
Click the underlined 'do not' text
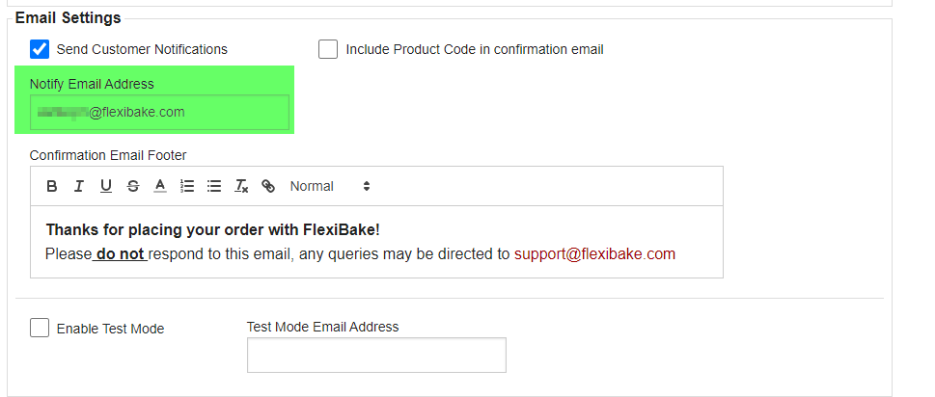coord(121,254)
